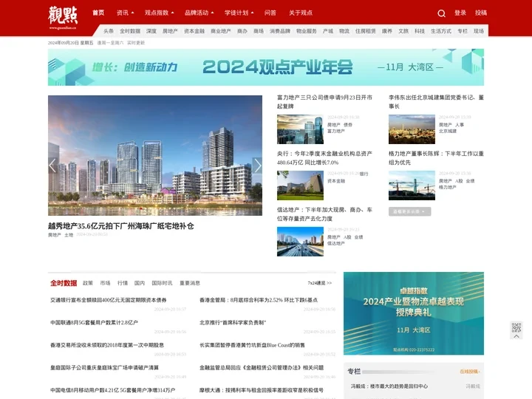This screenshot has width=532, height=399.
Task: Select 头条 in the sub navigation
Action: pos(109,31)
